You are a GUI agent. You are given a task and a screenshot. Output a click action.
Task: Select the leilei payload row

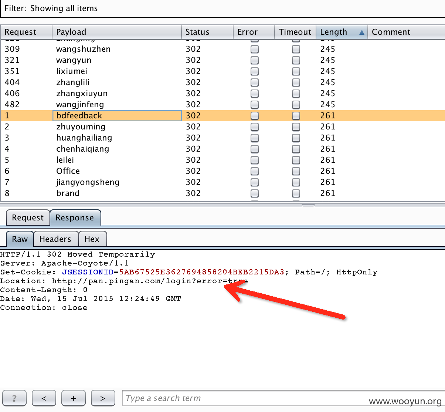[x=222, y=160]
